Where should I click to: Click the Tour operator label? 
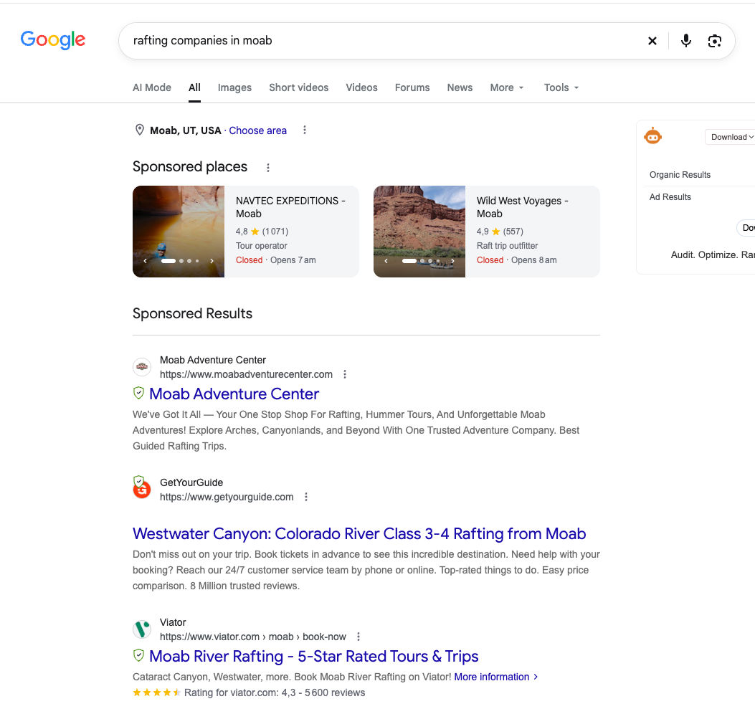coord(262,246)
